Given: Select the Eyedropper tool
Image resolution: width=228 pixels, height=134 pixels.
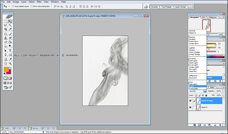Looking at the screenshot, I should 10,59.
